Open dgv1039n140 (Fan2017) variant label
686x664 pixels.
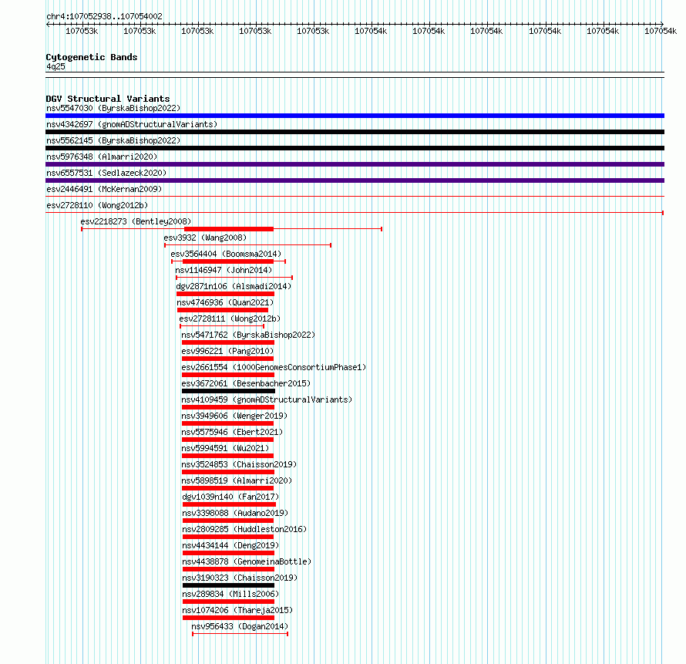pos(230,497)
